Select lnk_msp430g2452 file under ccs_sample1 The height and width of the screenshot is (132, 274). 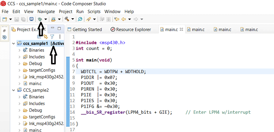[x=44, y=77]
